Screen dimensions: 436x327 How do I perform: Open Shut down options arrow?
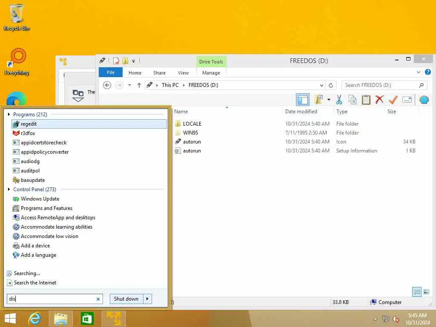147,298
